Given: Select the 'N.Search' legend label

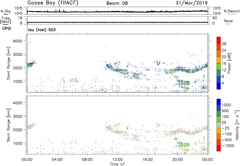Looking at the screenshot, I should [232, 11].
